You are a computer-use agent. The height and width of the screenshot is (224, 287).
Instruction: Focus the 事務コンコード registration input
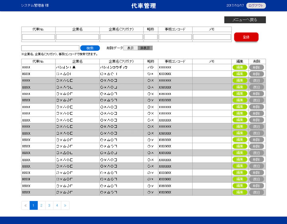[x=175, y=37]
